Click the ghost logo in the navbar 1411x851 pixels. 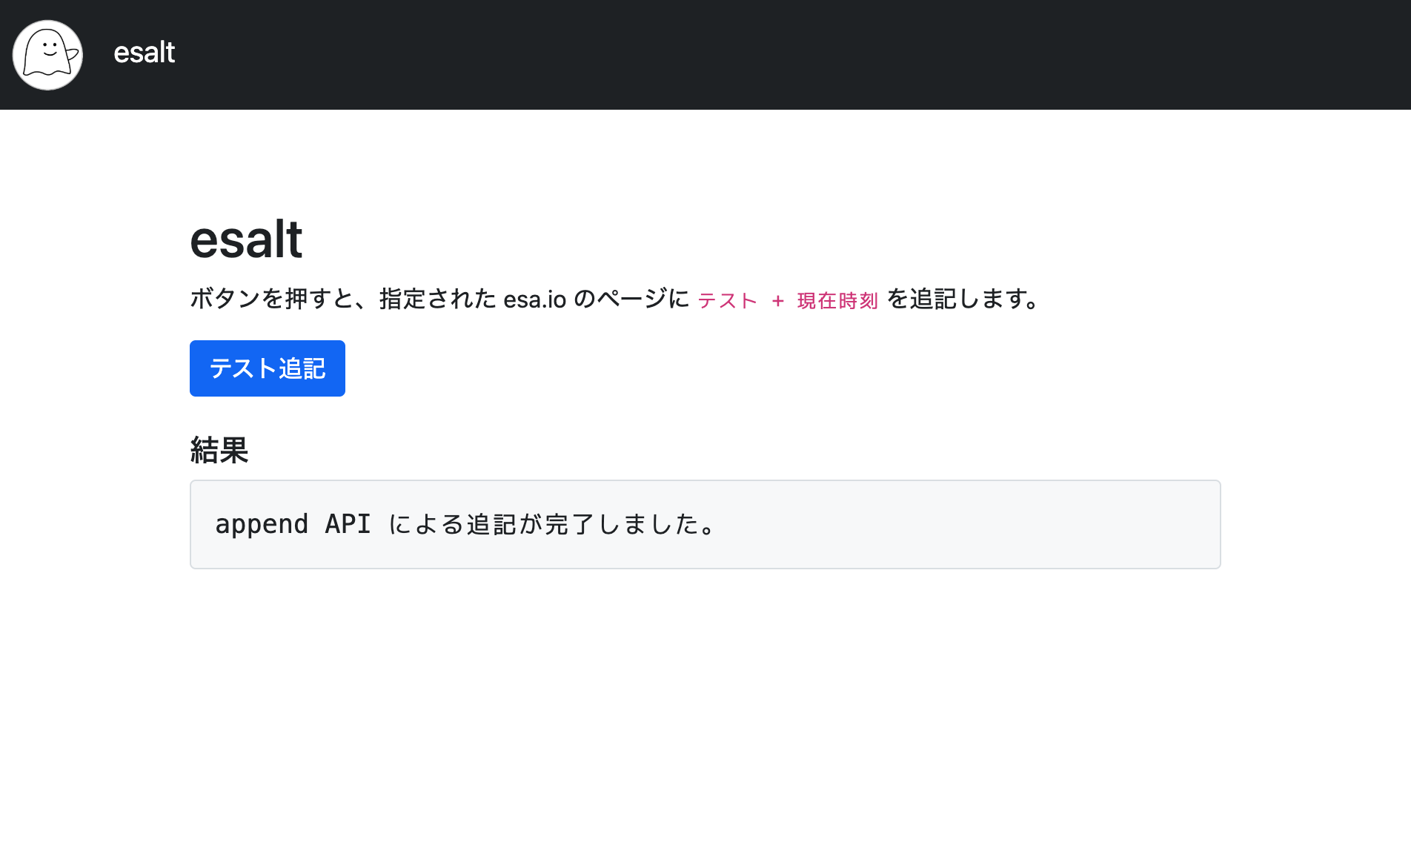tap(47, 55)
